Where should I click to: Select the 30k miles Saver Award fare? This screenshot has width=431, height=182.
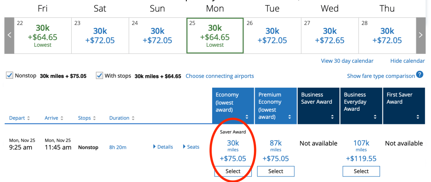233,171
